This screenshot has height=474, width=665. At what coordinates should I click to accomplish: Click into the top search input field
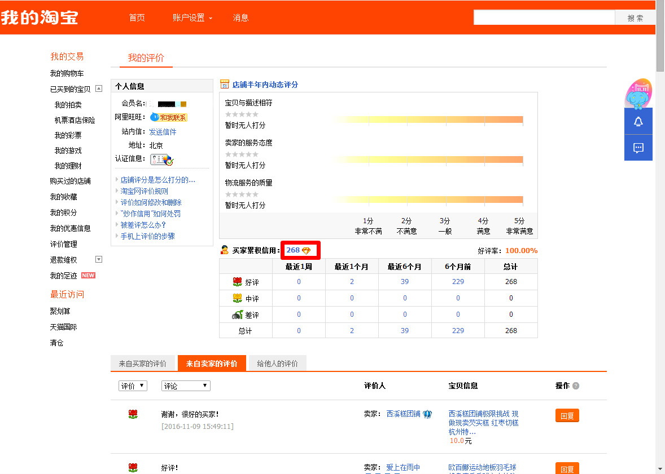(x=544, y=17)
